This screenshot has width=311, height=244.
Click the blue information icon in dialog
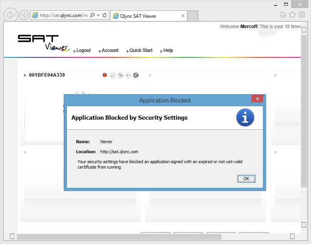[245, 117]
